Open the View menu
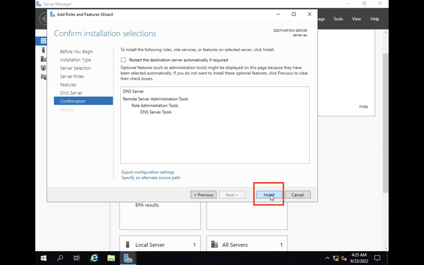This screenshot has width=424, height=265. [x=356, y=19]
